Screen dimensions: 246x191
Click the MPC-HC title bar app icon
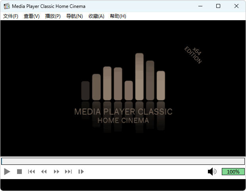click(x=6, y=6)
